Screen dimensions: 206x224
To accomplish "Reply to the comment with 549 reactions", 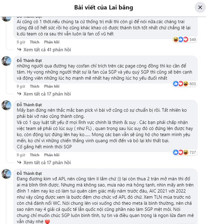I will 51,42.
